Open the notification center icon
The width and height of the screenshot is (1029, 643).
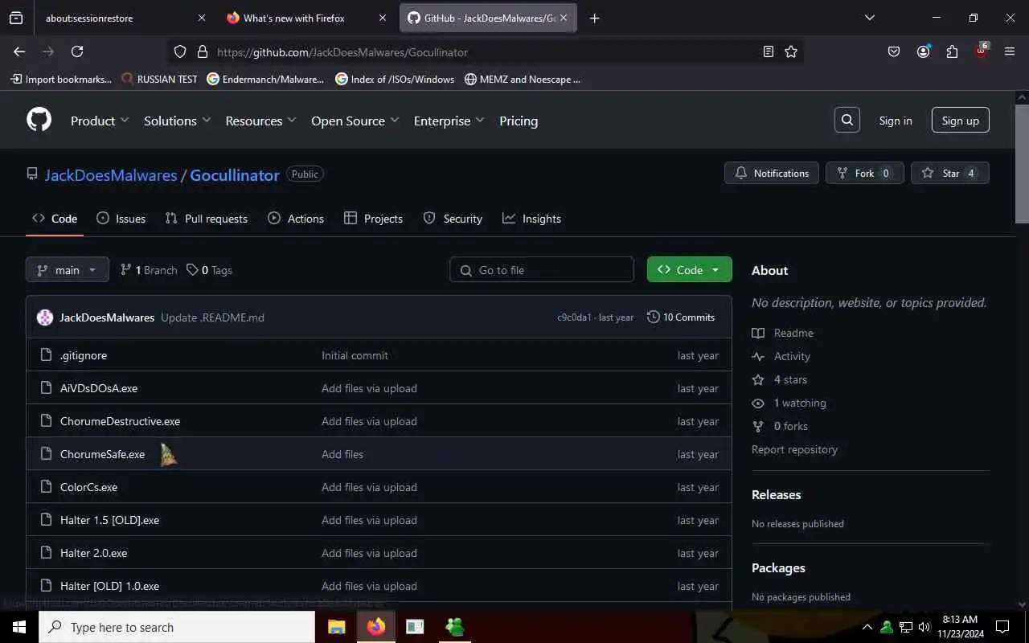[x=1002, y=627]
